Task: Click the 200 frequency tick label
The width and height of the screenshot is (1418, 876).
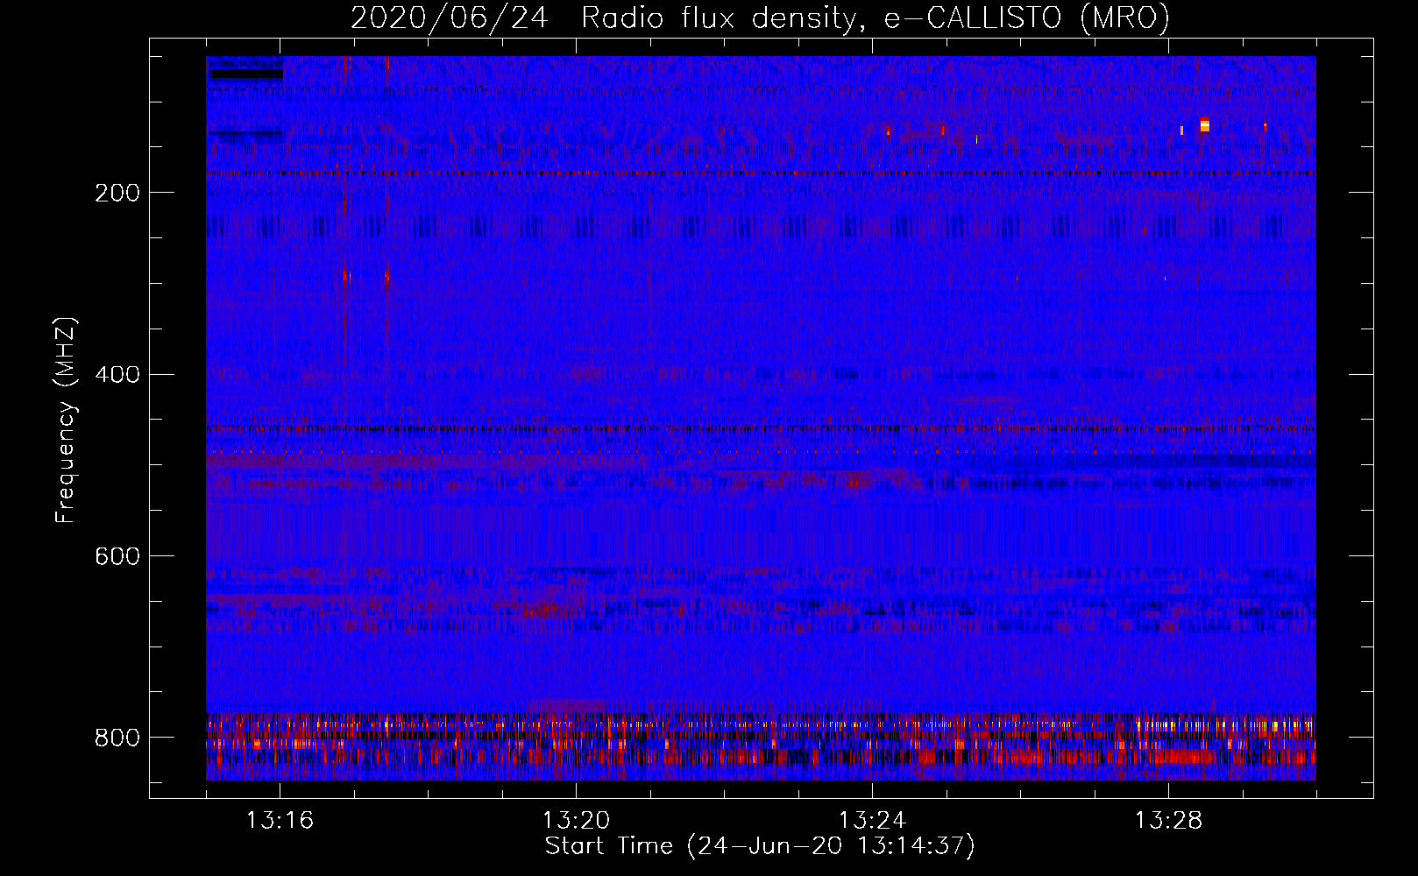Action: coord(117,193)
